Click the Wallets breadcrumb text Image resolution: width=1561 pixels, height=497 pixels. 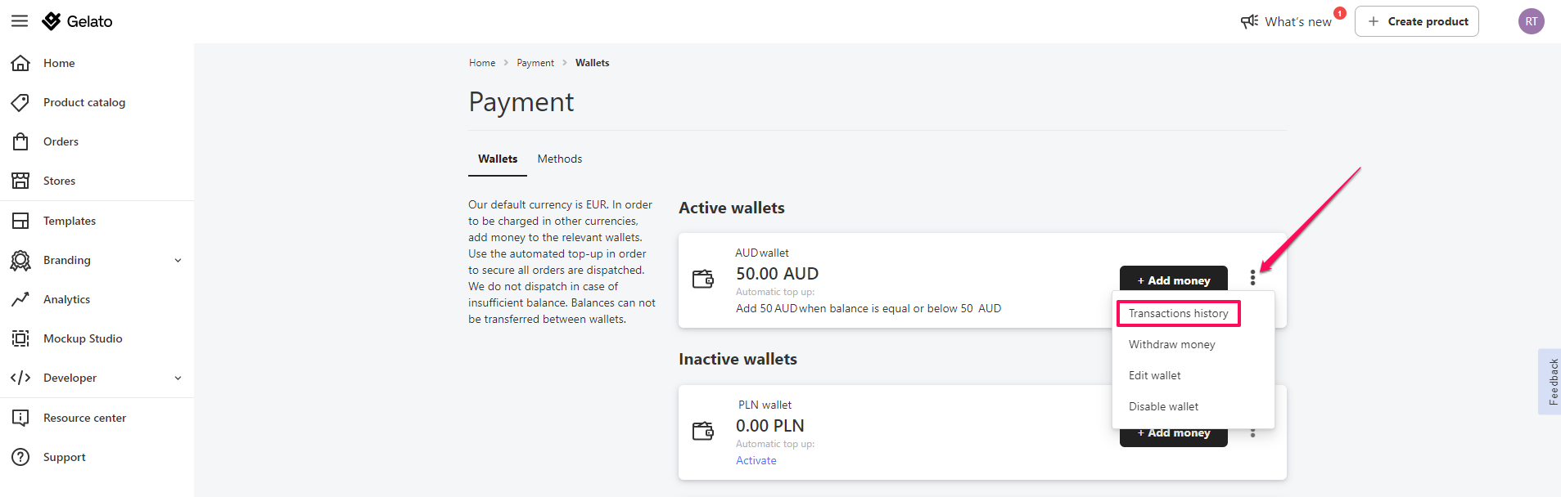pyautogui.click(x=592, y=63)
